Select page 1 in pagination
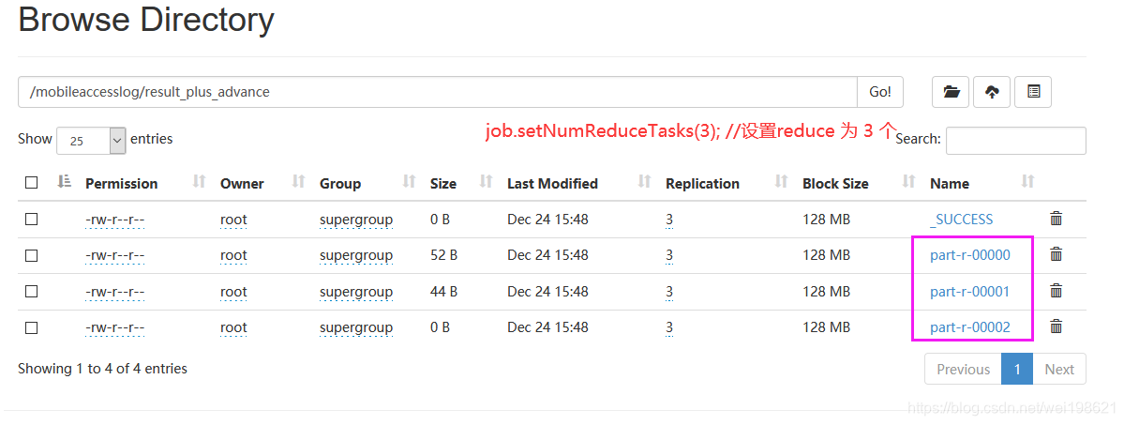 click(x=1017, y=369)
